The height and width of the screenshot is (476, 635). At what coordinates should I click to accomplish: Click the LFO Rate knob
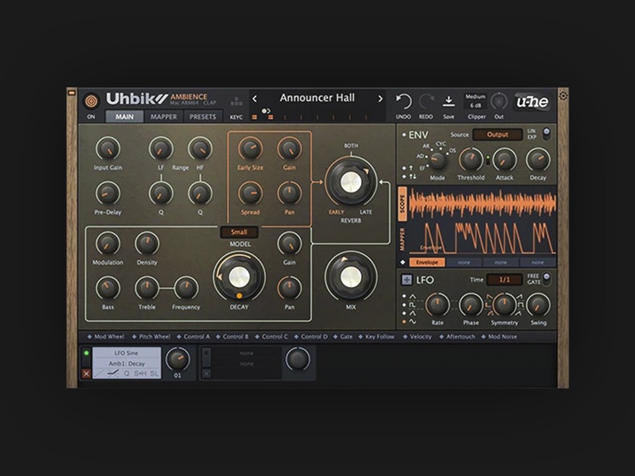click(437, 305)
